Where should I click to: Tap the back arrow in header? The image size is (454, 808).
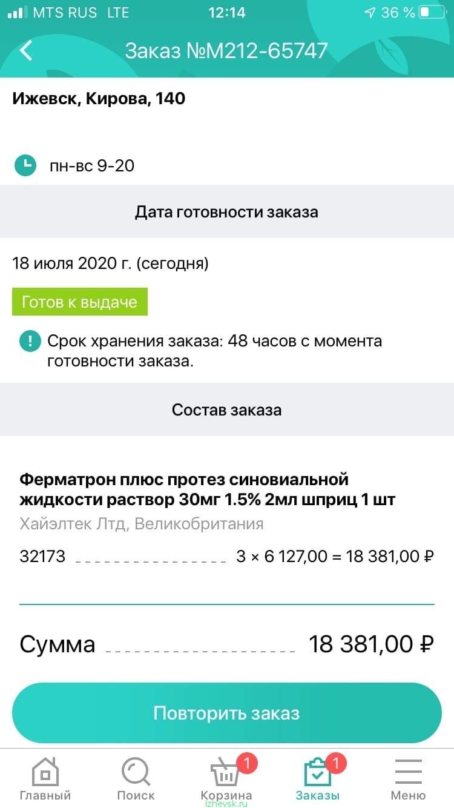coord(26,50)
